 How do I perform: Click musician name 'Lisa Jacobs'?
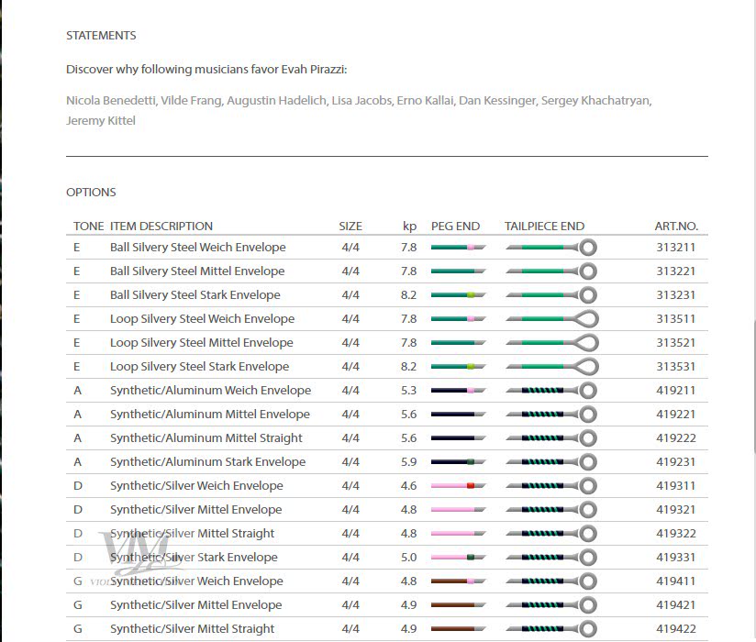[361, 100]
